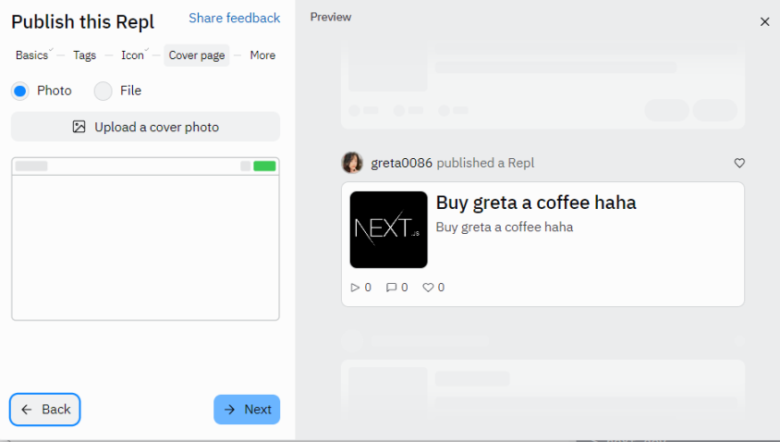This screenshot has width=780, height=442.
Task: Click the image icon on upload button
Action: 79,127
